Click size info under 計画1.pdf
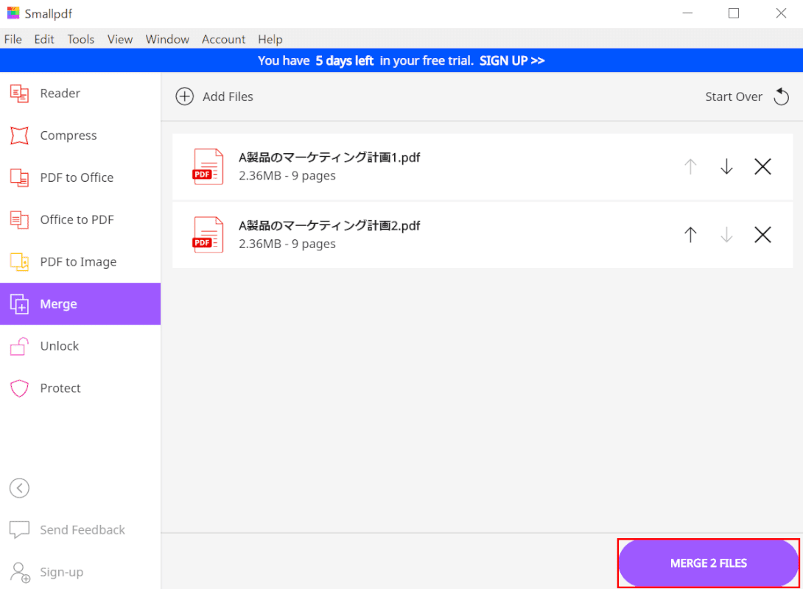 [x=287, y=175]
